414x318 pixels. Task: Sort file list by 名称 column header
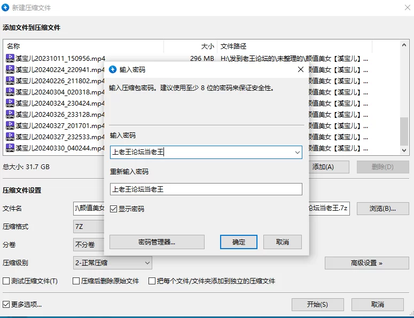click(x=84, y=46)
